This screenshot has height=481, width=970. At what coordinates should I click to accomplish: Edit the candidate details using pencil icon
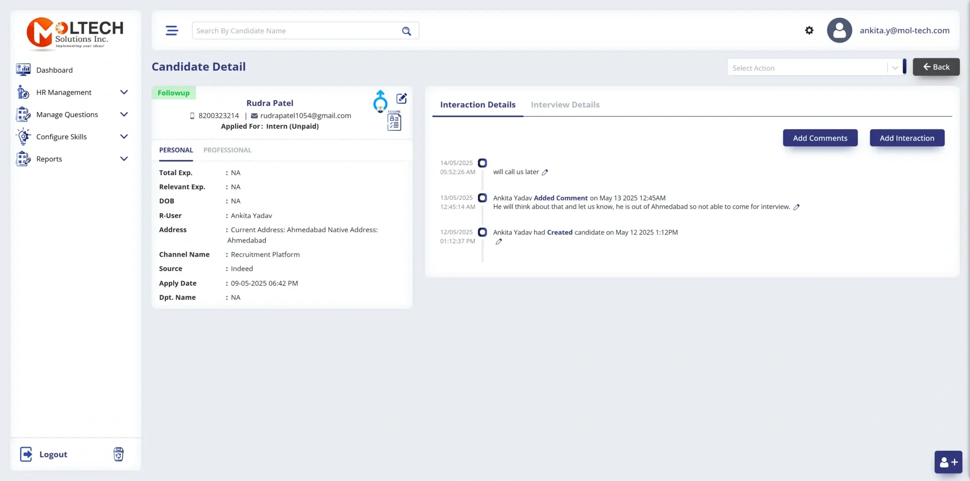point(401,98)
